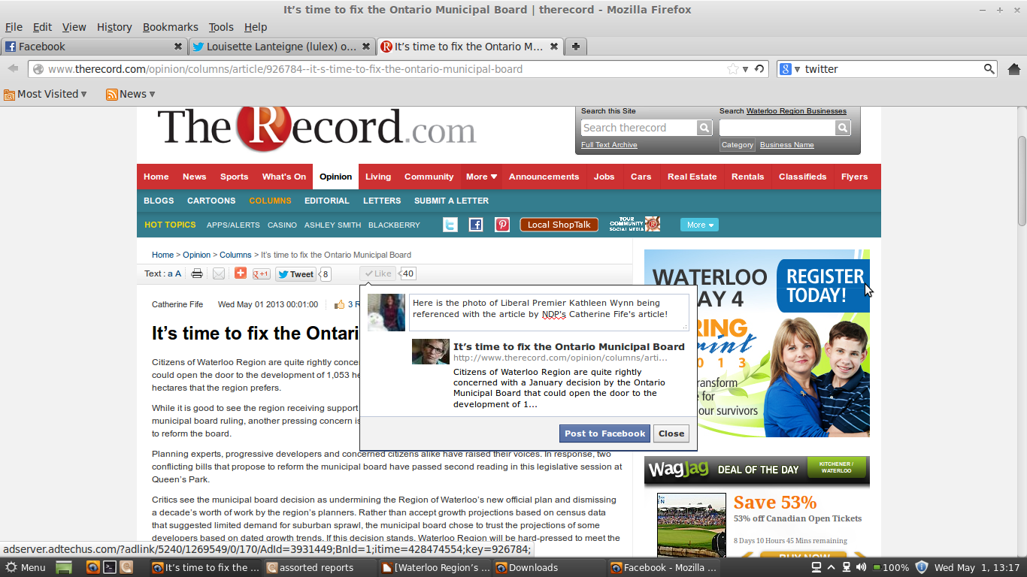Go to browser home page
The image size is (1027, 577).
tap(1013, 69)
